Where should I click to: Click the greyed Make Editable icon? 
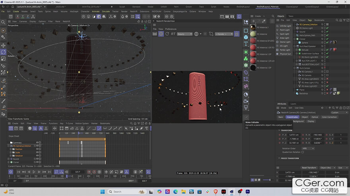point(246,117)
